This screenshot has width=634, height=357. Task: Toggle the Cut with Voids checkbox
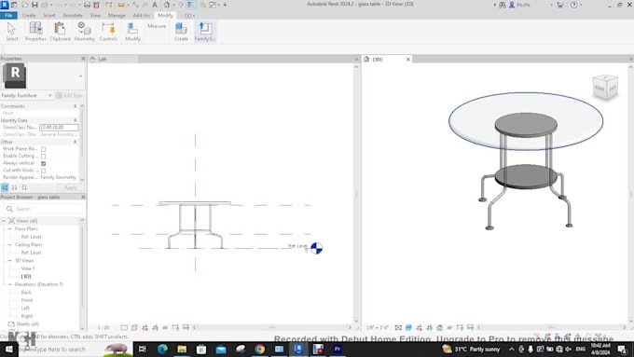click(43, 171)
